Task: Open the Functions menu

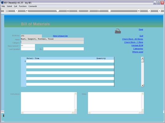Action: pyautogui.click(x=23, y=6)
